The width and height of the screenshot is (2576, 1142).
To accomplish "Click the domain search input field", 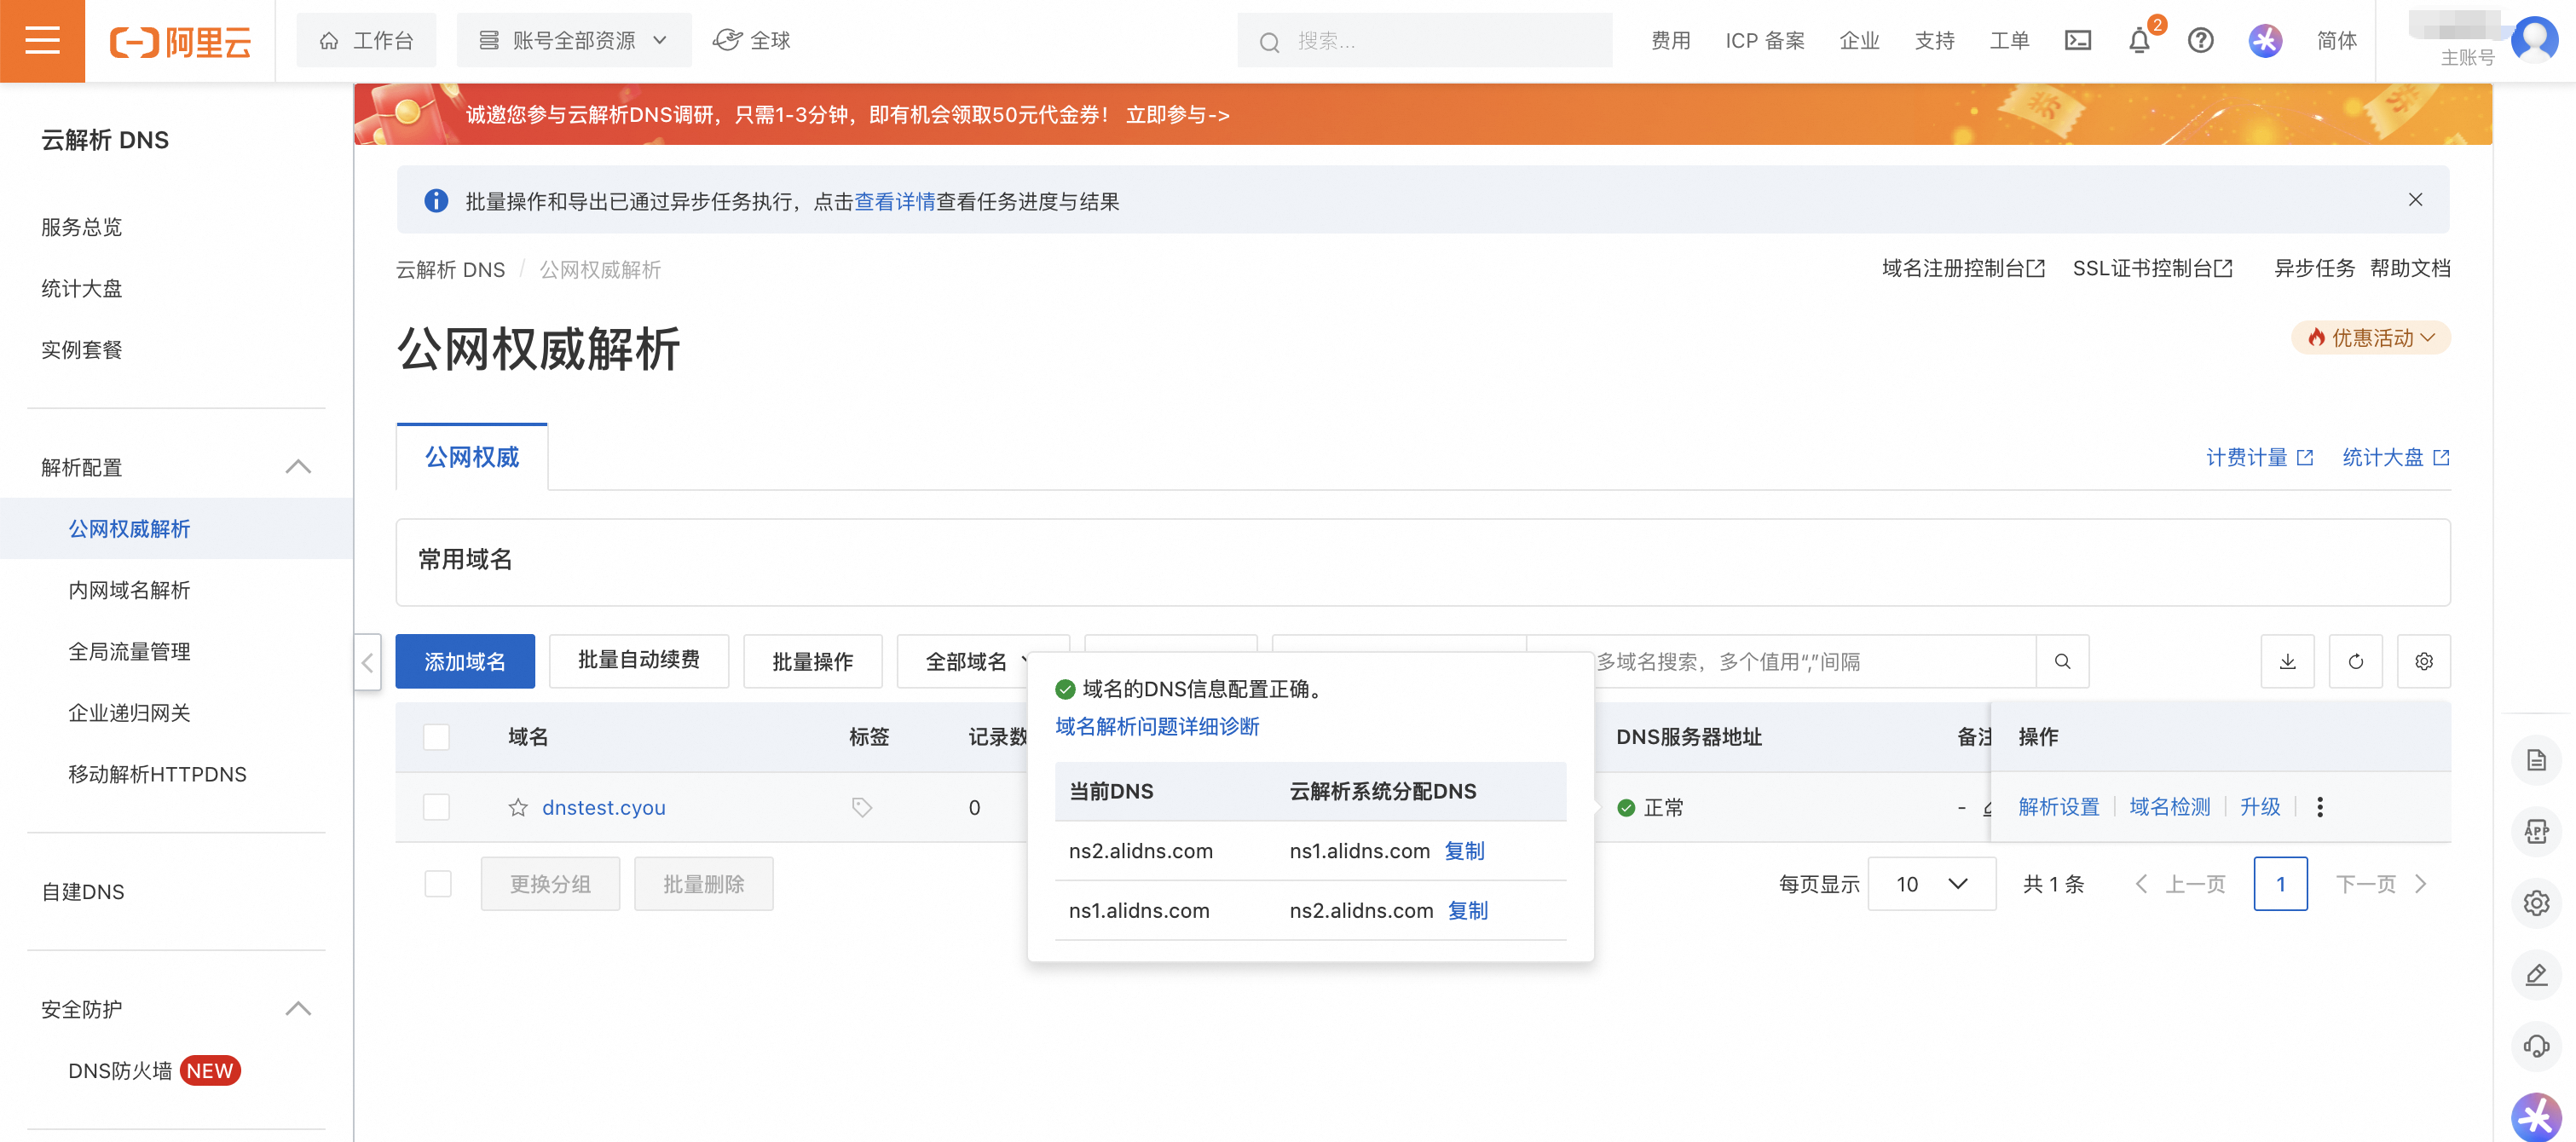I will (1800, 661).
